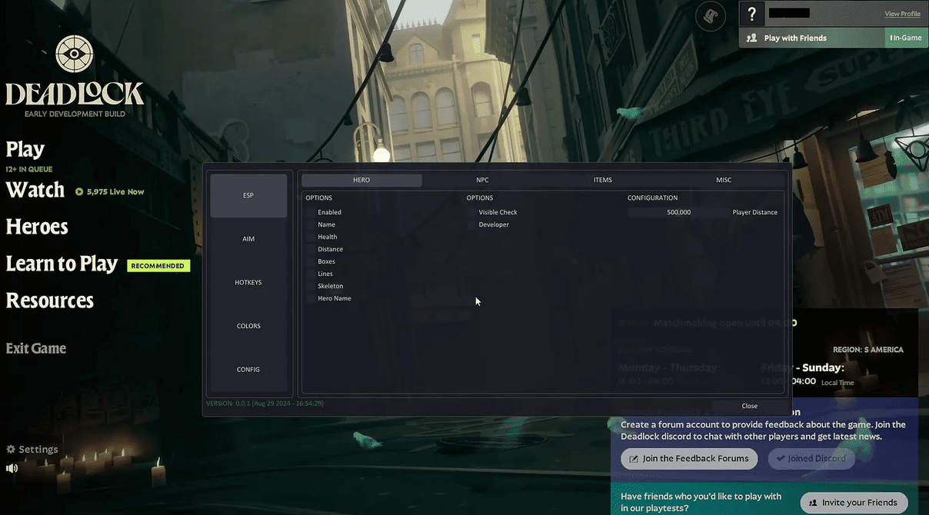Open Watch in the main menu
The width and height of the screenshot is (929, 515).
coord(35,190)
